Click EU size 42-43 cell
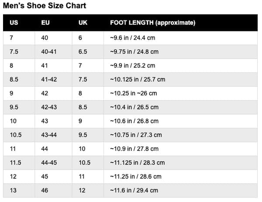 (x=48, y=107)
